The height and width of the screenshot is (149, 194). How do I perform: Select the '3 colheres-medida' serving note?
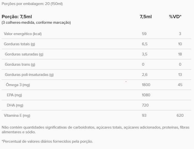pos(36,23)
